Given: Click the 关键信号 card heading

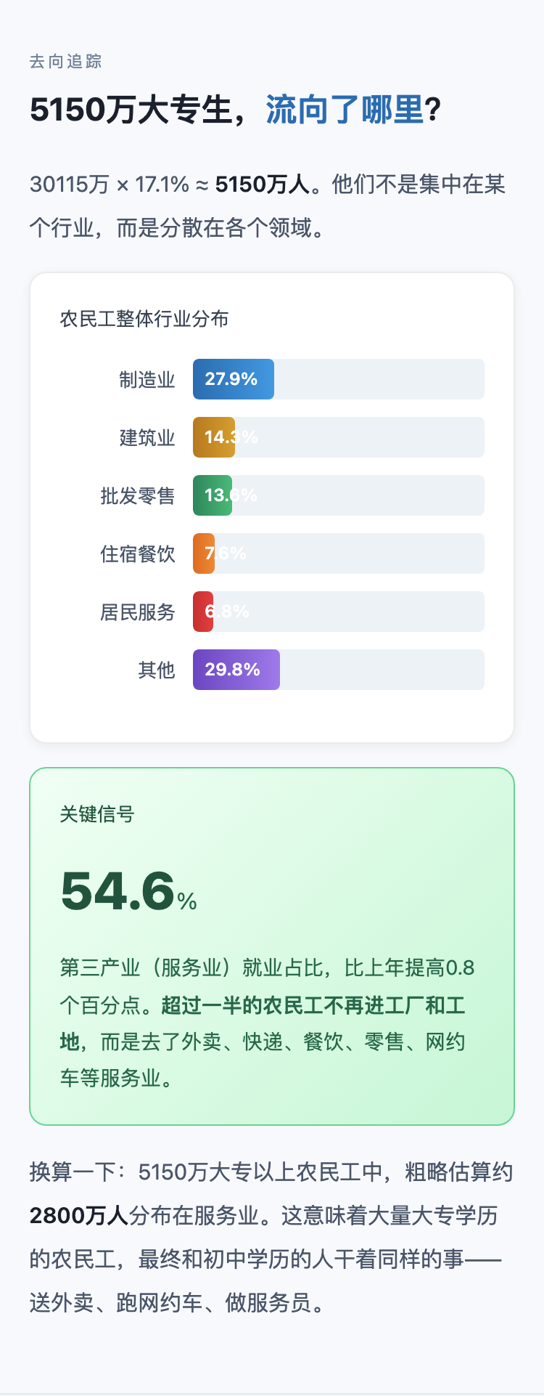Looking at the screenshot, I should pos(97,814).
